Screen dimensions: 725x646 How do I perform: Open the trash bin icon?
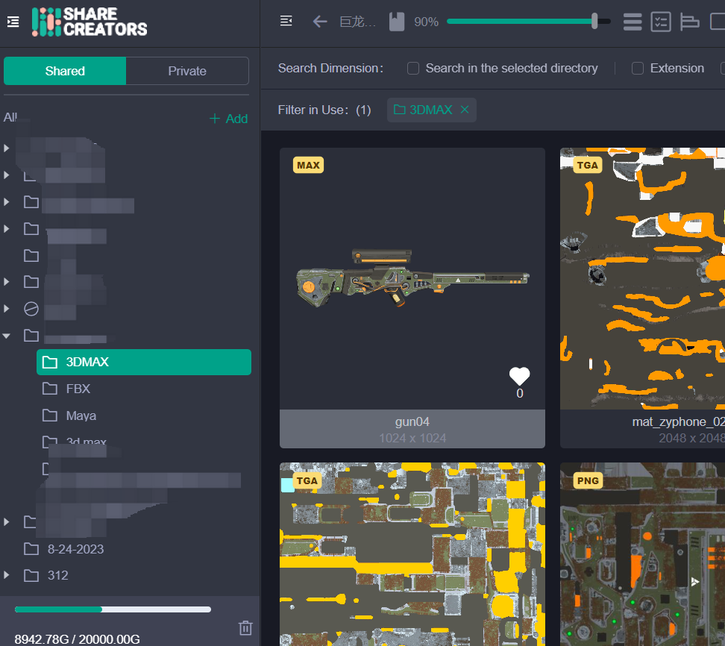point(245,627)
